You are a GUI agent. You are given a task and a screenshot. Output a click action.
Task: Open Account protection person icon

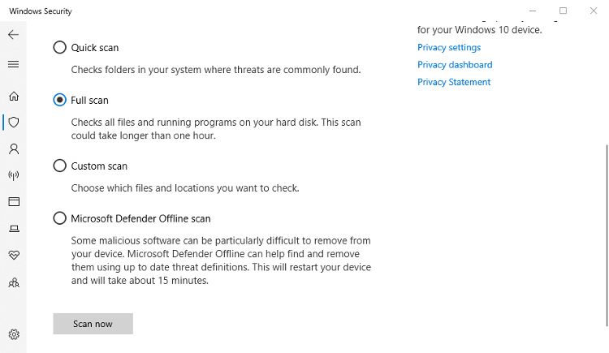[13, 149]
